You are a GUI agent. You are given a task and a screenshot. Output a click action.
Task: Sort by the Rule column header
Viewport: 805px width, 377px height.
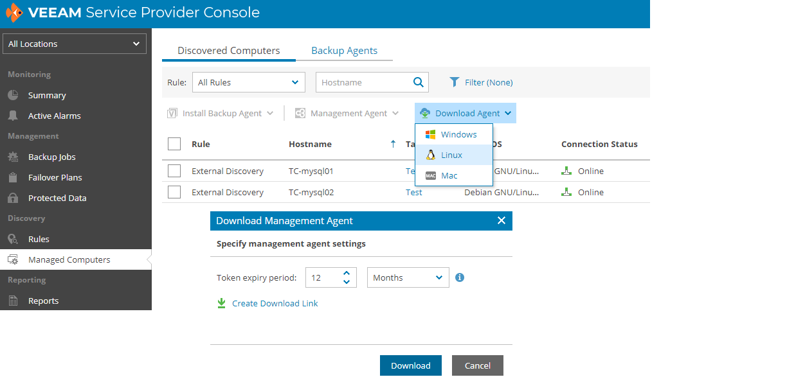201,144
